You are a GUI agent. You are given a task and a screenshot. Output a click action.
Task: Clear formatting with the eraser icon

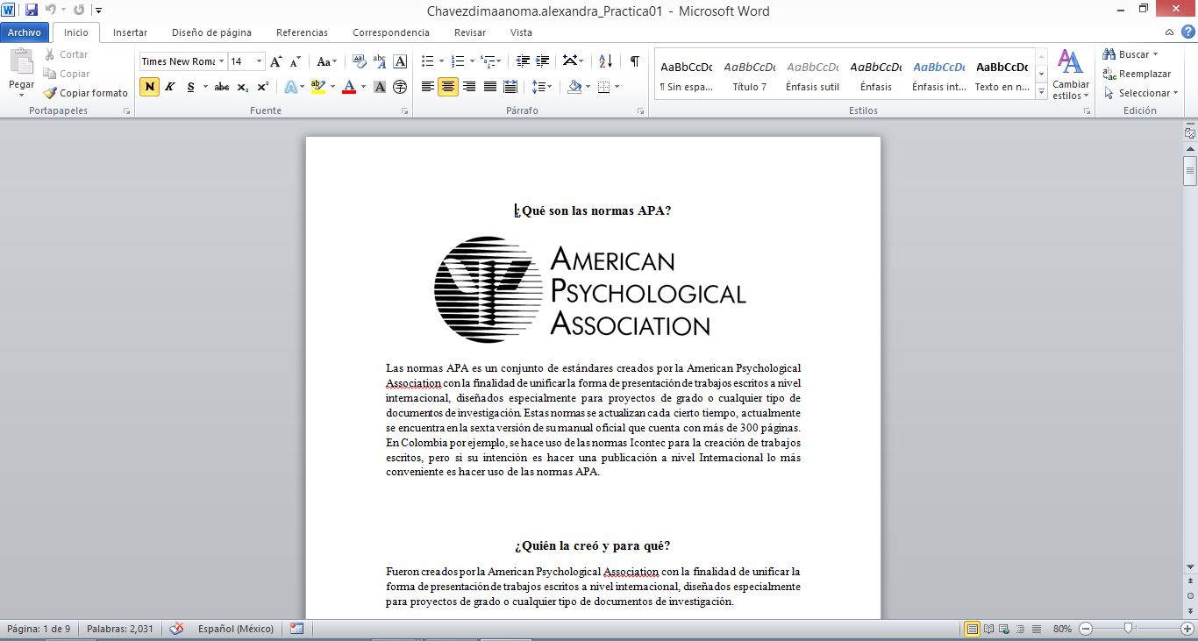(359, 61)
